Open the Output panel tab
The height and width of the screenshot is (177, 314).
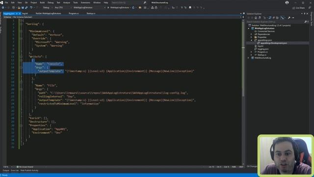6,171
